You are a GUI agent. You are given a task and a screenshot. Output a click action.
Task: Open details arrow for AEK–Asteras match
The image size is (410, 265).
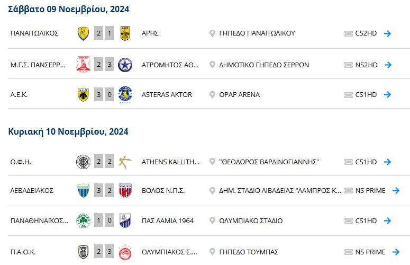pyautogui.click(x=387, y=94)
